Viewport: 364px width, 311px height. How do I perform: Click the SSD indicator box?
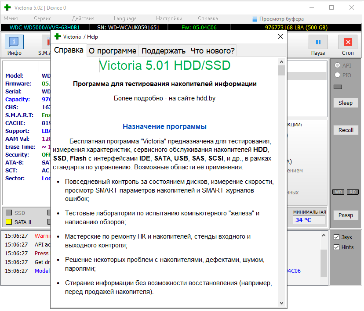pos(9,212)
